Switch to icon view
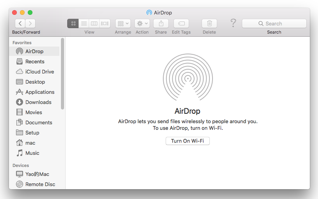The height and width of the screenshot is (199, 318). tap(73, 23)
